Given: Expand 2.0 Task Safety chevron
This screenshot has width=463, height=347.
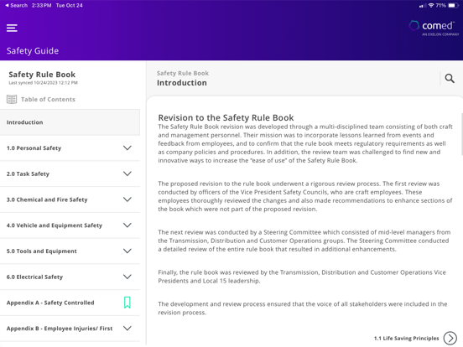Looking at the screenshot, I should (x=127, y=173).
